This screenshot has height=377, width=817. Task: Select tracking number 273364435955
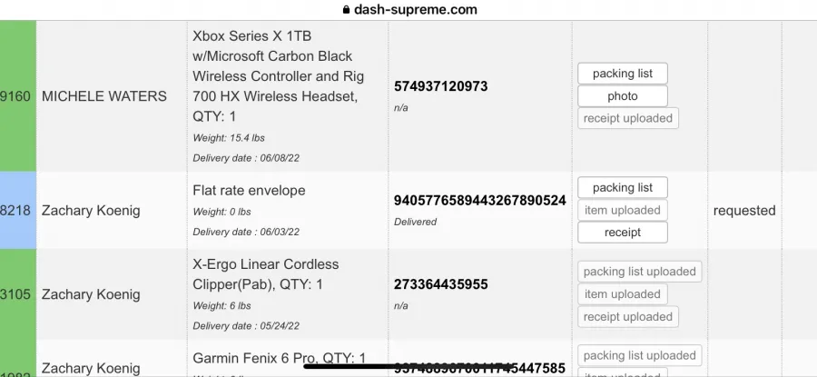(441, 284)
